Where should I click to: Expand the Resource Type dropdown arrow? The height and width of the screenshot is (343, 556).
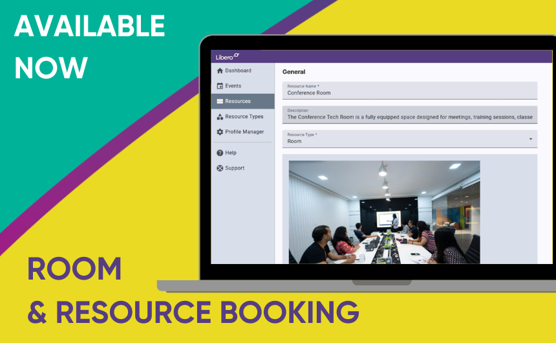(531, 138)
